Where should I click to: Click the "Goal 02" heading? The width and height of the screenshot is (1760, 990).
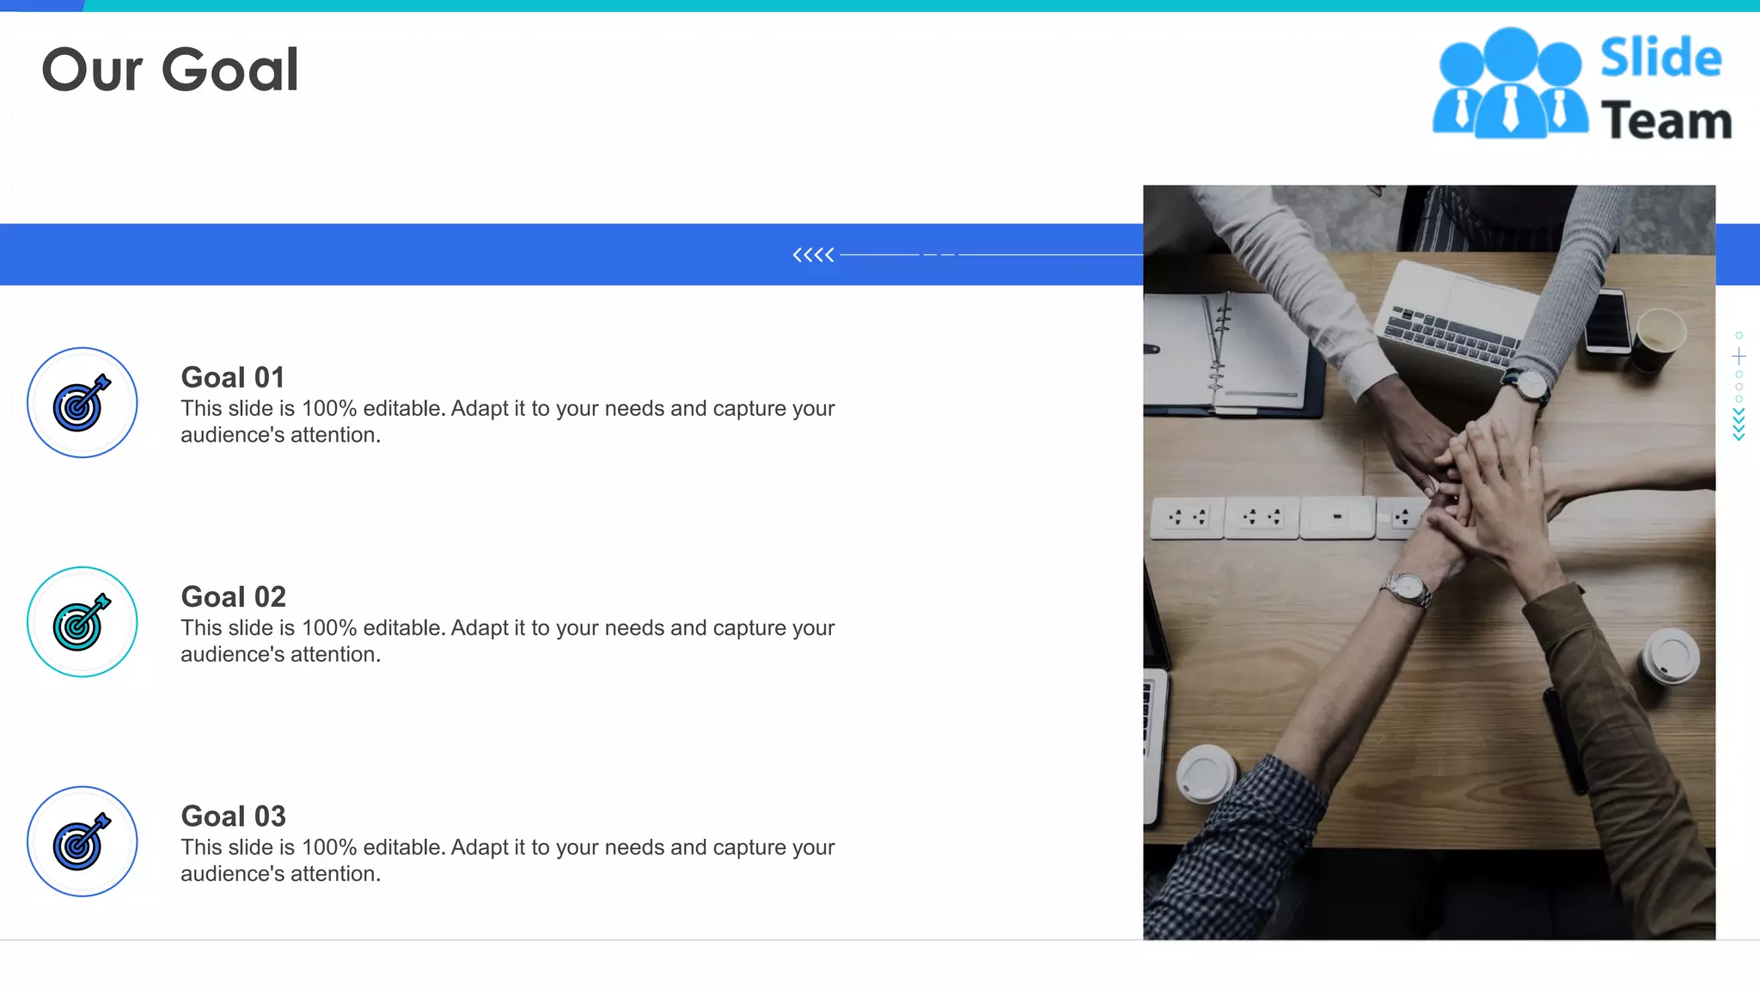233,596
